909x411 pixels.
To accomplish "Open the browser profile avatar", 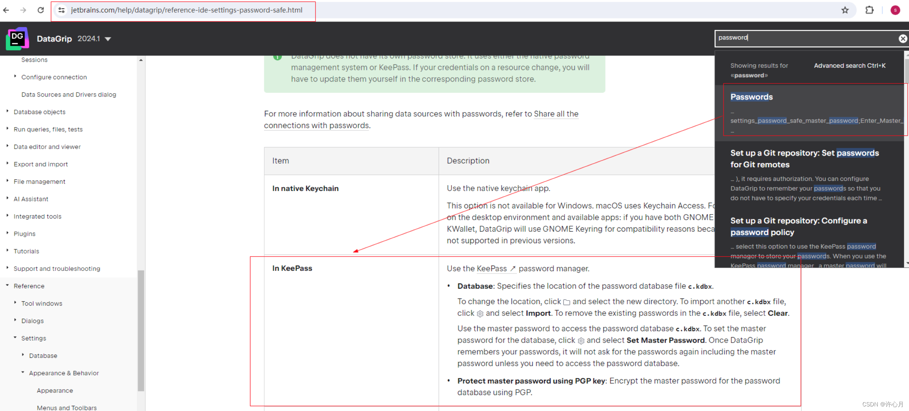I will point(895,10).
